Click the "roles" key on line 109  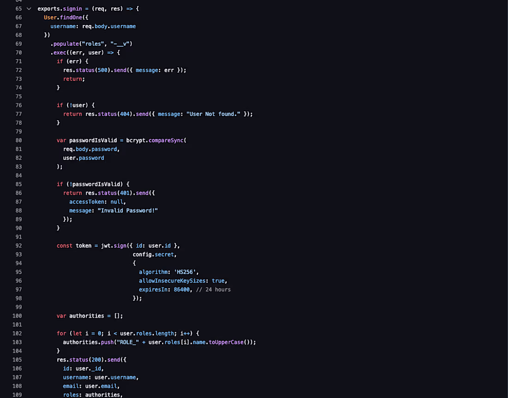[x=71, y=394]
